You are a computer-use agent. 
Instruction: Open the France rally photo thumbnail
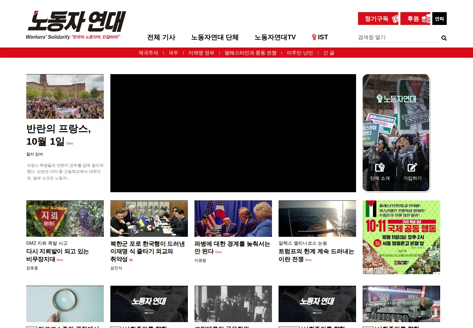coord(65,96)
